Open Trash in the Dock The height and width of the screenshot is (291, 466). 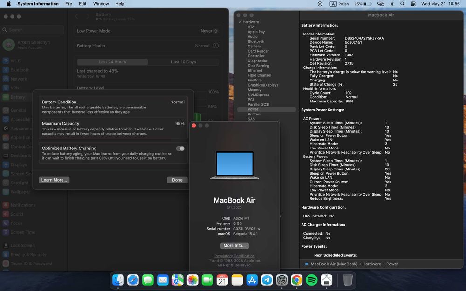pos(348,280)
